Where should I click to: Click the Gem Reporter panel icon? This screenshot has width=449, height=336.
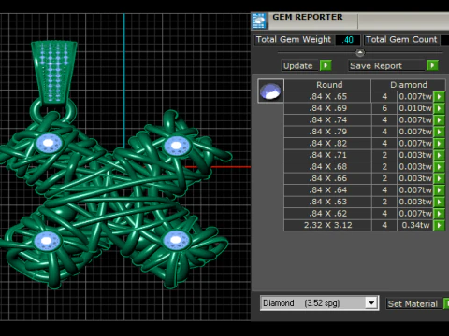pyautogui.click(x=259, y=21)
